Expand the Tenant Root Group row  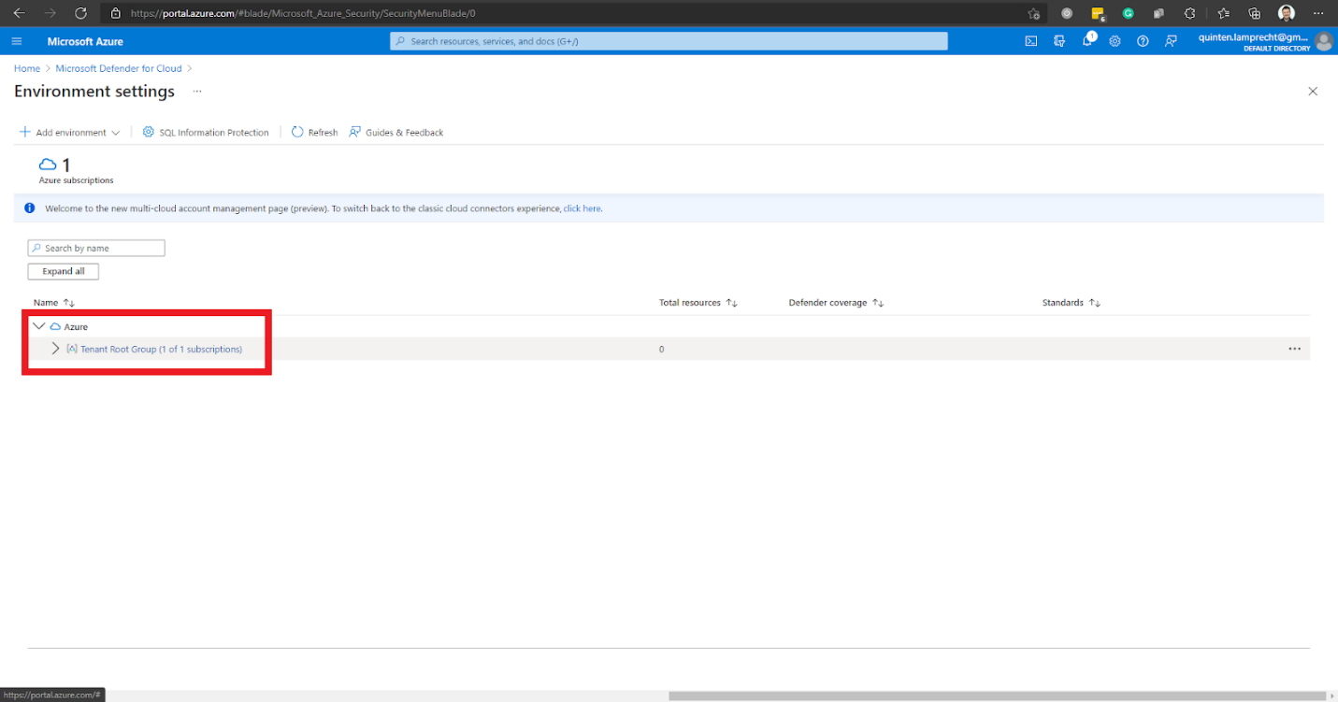55,349
